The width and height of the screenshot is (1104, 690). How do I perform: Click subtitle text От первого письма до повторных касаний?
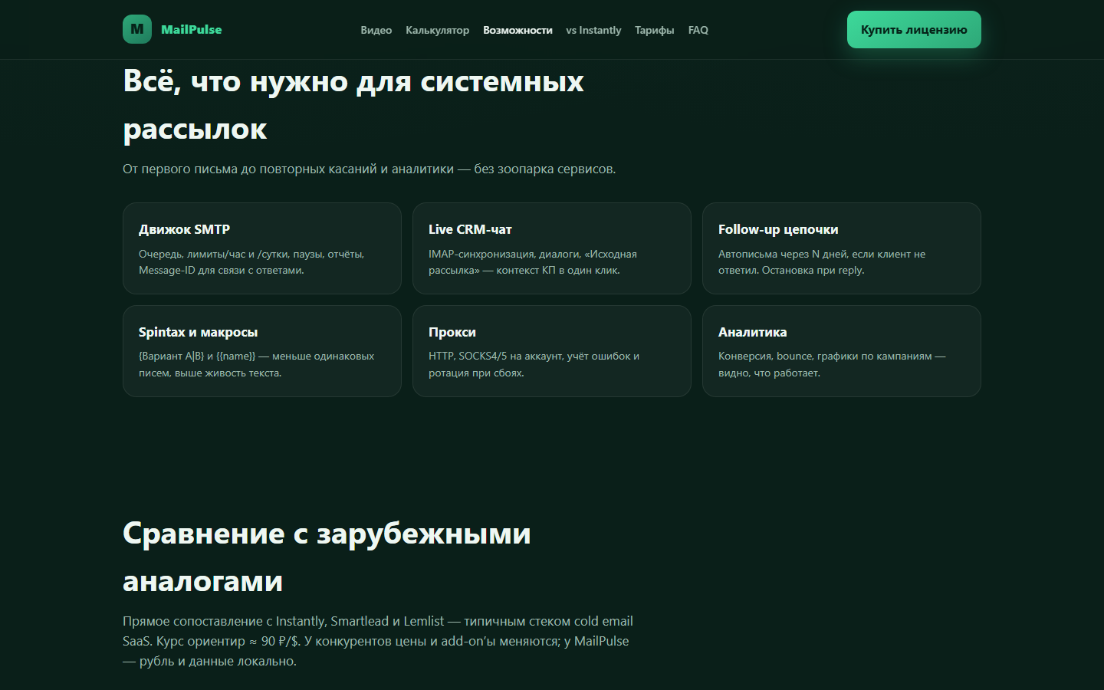click(x=369, y=169)
